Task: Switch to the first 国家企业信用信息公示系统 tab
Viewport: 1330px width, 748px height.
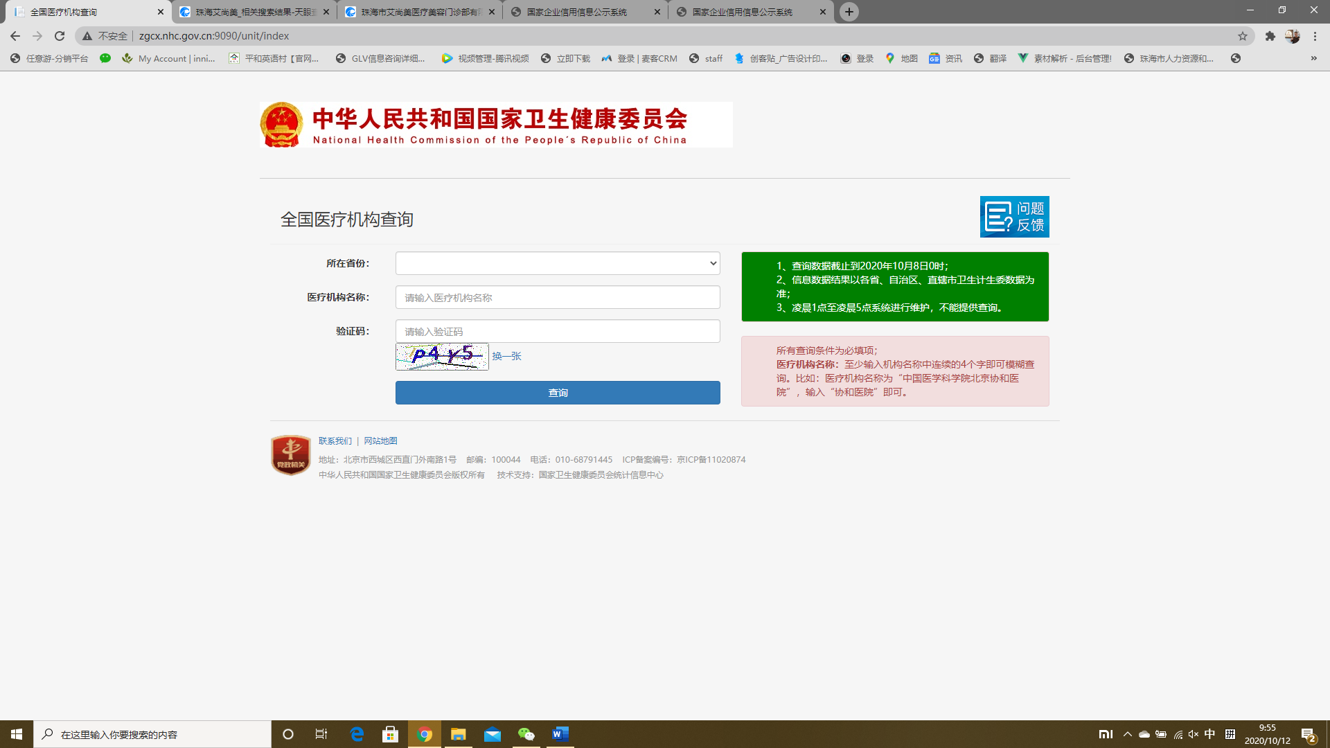Action: tap(585, 12)
